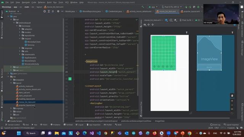
Task: Click Collapse All in project panel toolbar
Action: 53,11
